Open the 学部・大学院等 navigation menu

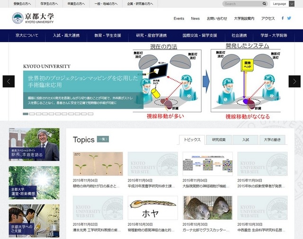[x=274, y=35]
